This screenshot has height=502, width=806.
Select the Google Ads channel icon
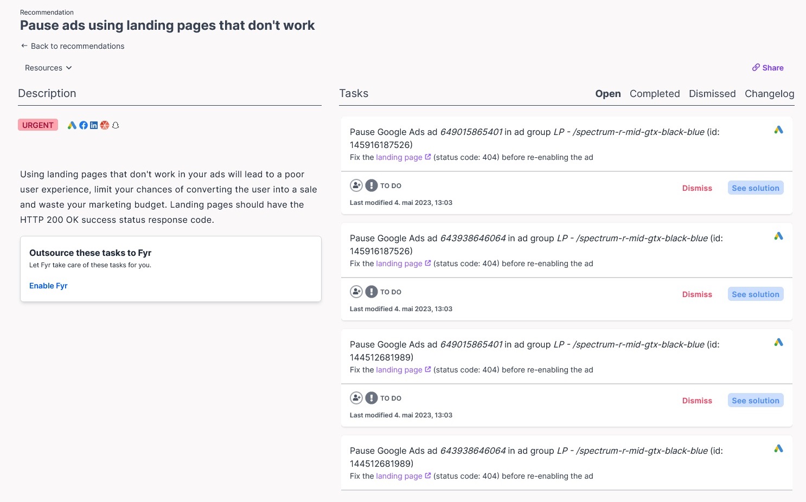pos(72,125)
